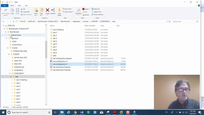The image size is (204, 115).
Task: Click the Search labs input box
Action: pos(185,21)
